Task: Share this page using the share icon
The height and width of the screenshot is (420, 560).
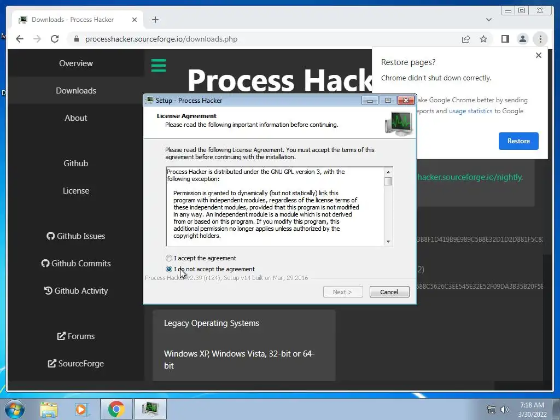Action: tap(466, 39)
